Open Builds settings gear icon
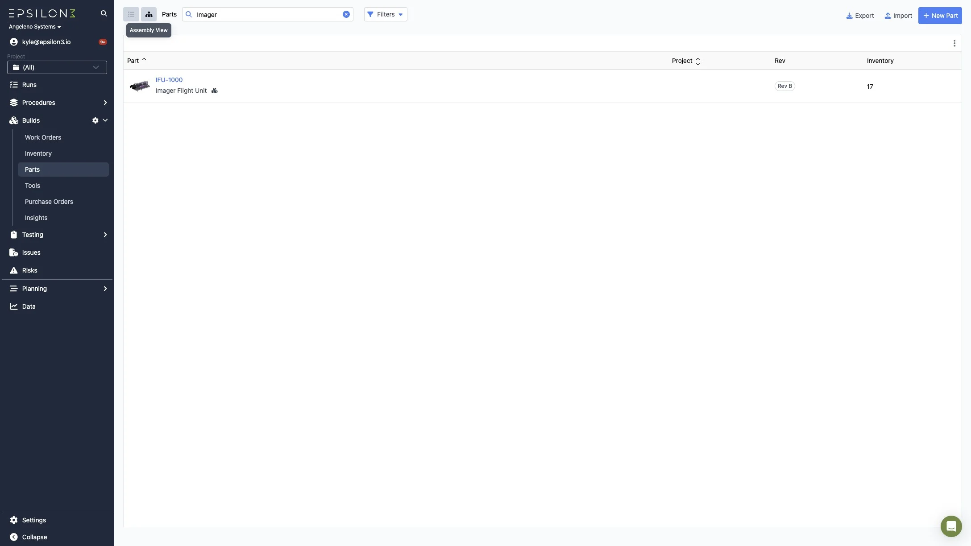This screenshot has height=546, width=971. click(95, 120)
